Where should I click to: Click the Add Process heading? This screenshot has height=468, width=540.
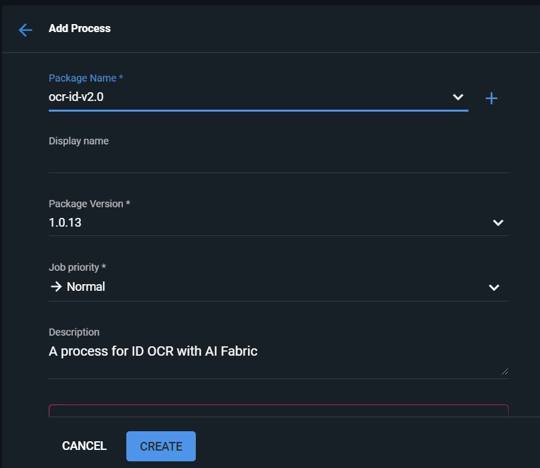(x=80, y=29)
